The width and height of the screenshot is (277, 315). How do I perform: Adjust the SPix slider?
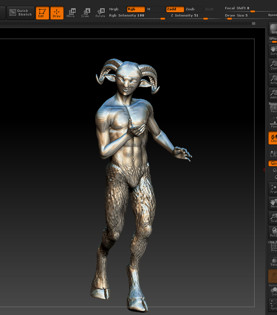pyautogui.click(x=273, y=40)
